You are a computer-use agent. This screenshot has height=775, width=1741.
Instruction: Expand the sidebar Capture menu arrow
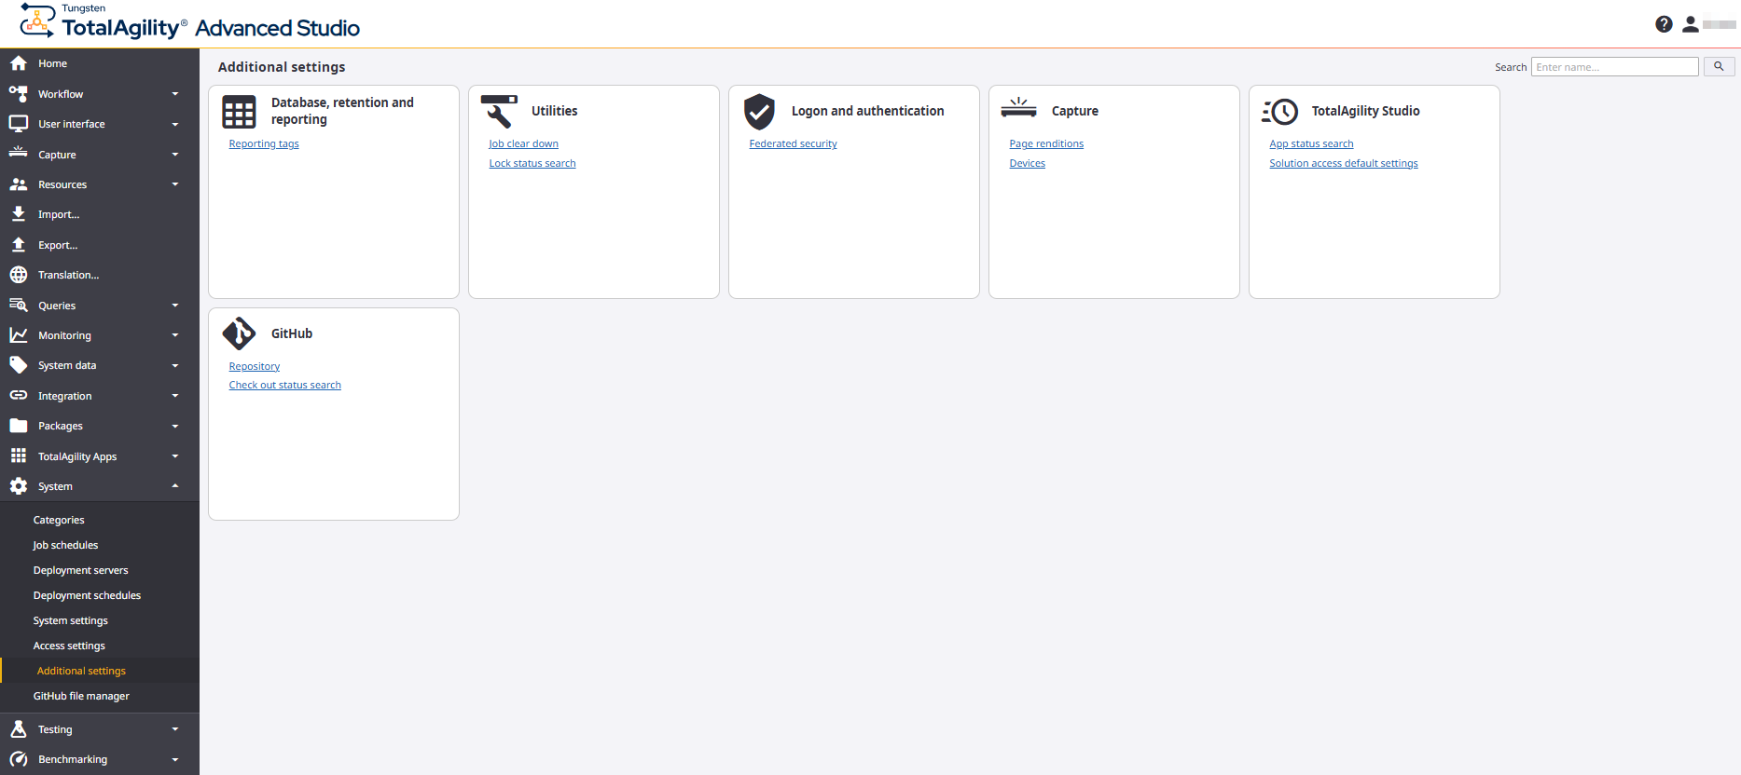pos(175,155)
